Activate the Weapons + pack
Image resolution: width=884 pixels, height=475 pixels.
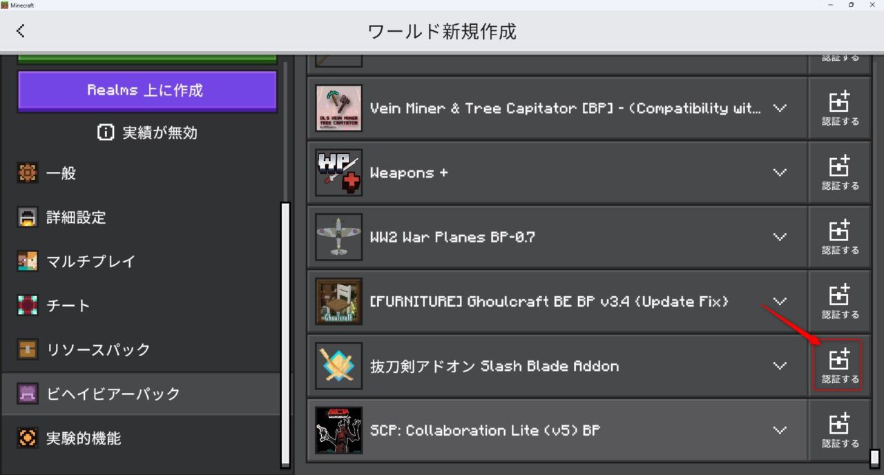[x=840, y=173]
